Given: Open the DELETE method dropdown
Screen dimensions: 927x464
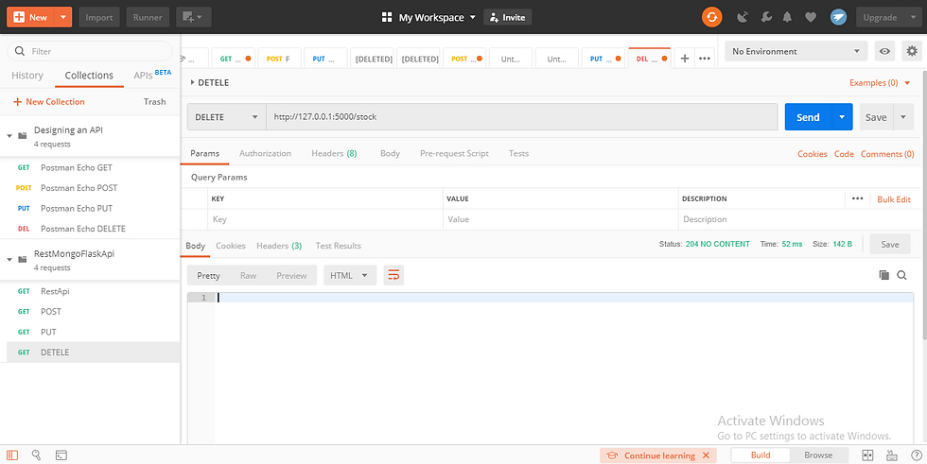Looking at the screenshot, I should point(226,117).
